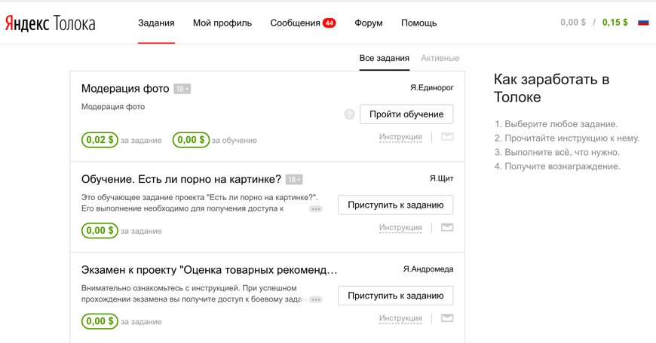Open Мой профиль page
656x343 pixels.
click(222, 23)
